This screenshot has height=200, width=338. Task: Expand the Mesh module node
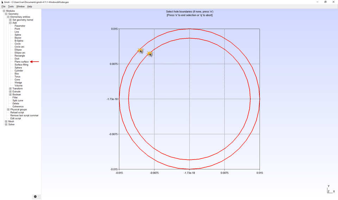[x=6, y=121]
